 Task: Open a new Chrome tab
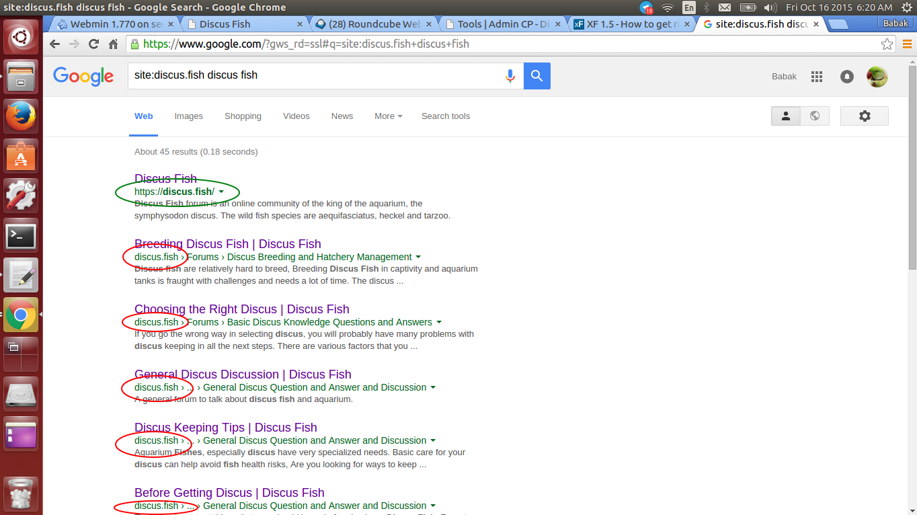(x=838, y=25)
